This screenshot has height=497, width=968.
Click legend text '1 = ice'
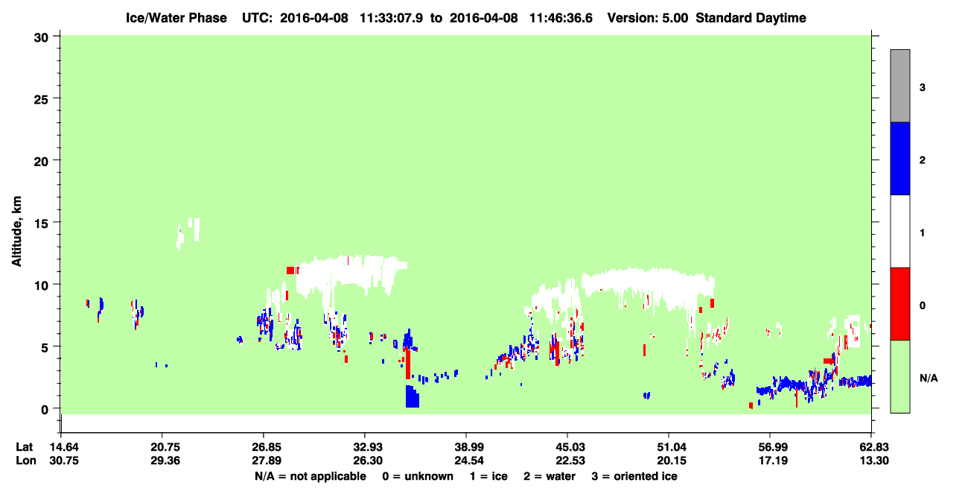click(x=488, y=476)
